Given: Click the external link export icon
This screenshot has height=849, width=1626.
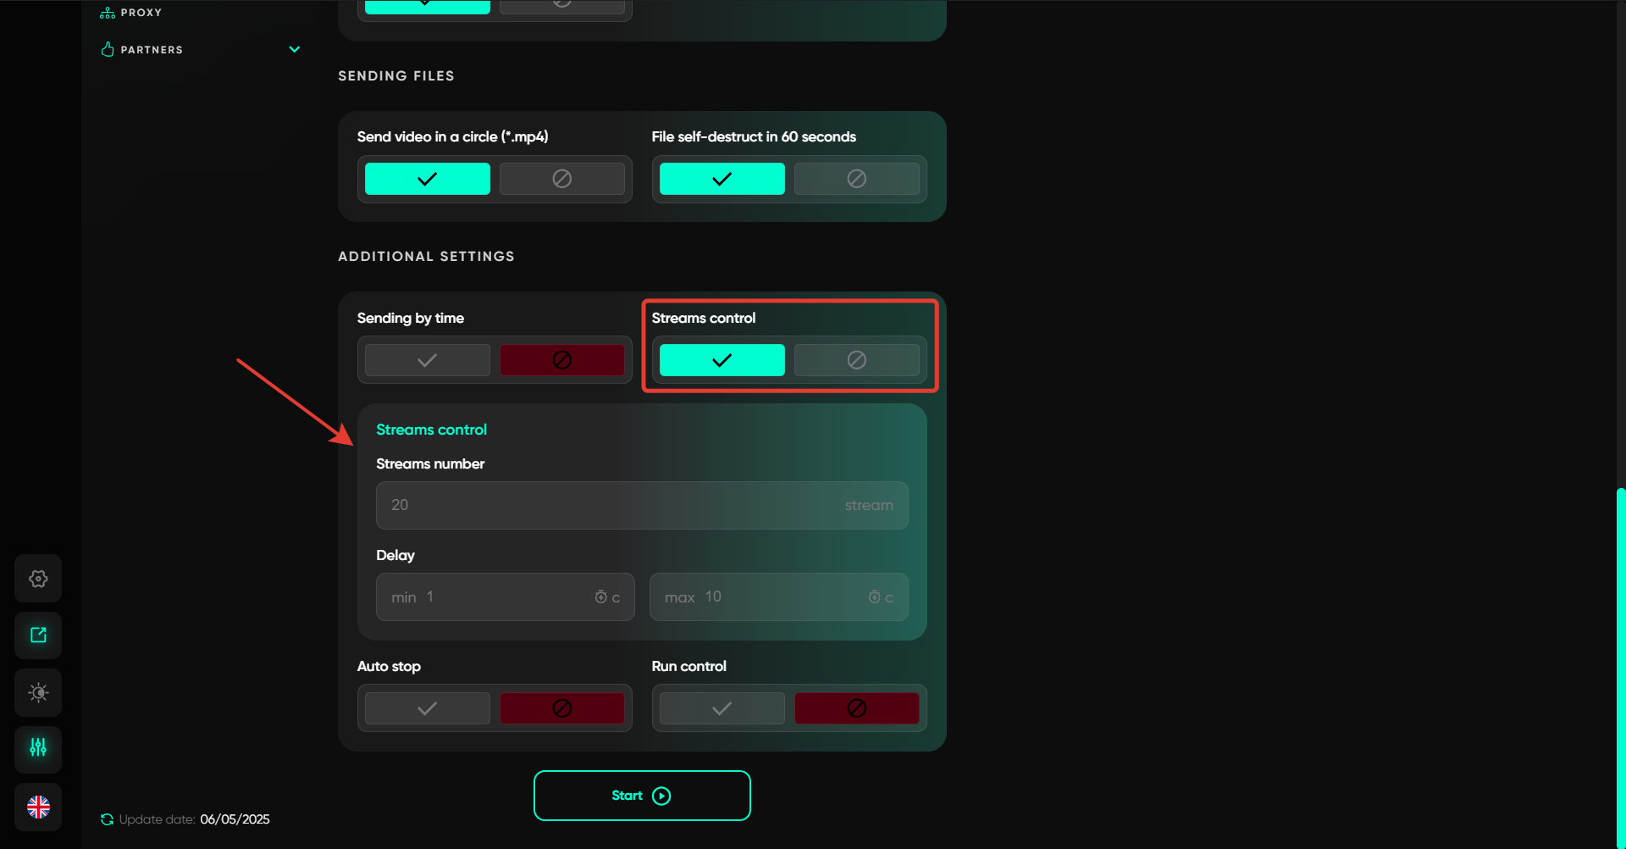Looking at the screenshot, I should click(x=38, y=635).
